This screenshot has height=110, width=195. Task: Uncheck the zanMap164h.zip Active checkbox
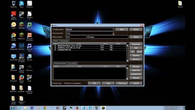[55, 50]
